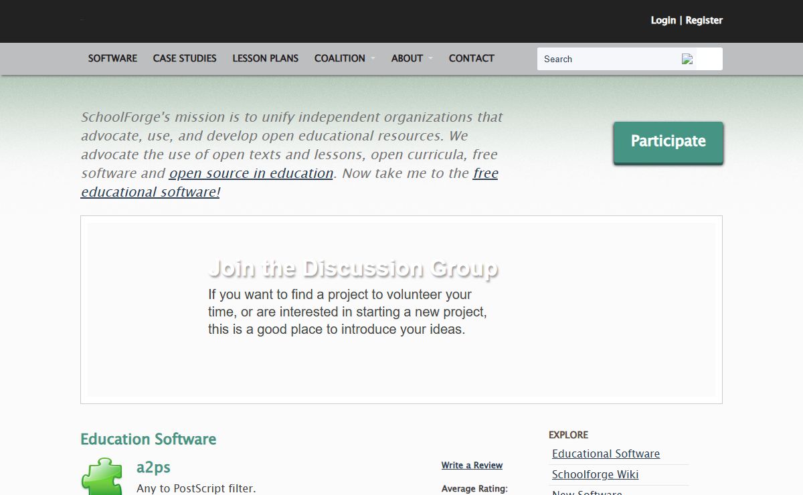Expand the ABOUT menu arrow
803x495 pixels.
[430, 59]
